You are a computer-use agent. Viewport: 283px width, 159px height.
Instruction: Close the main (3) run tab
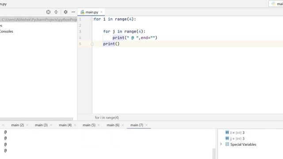tap(51, 125)
